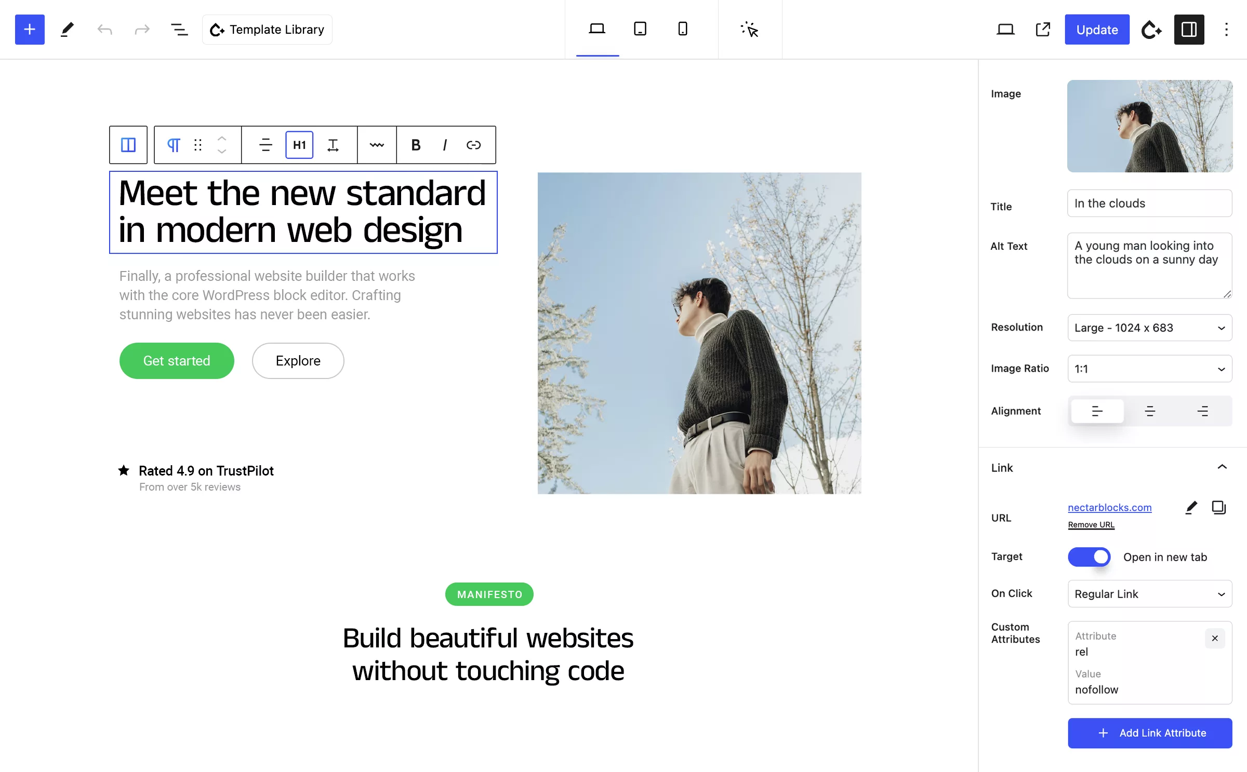1247x772 pixels.
Task: Open the Nectar blocks panel icon
Action: [1151, 30]
